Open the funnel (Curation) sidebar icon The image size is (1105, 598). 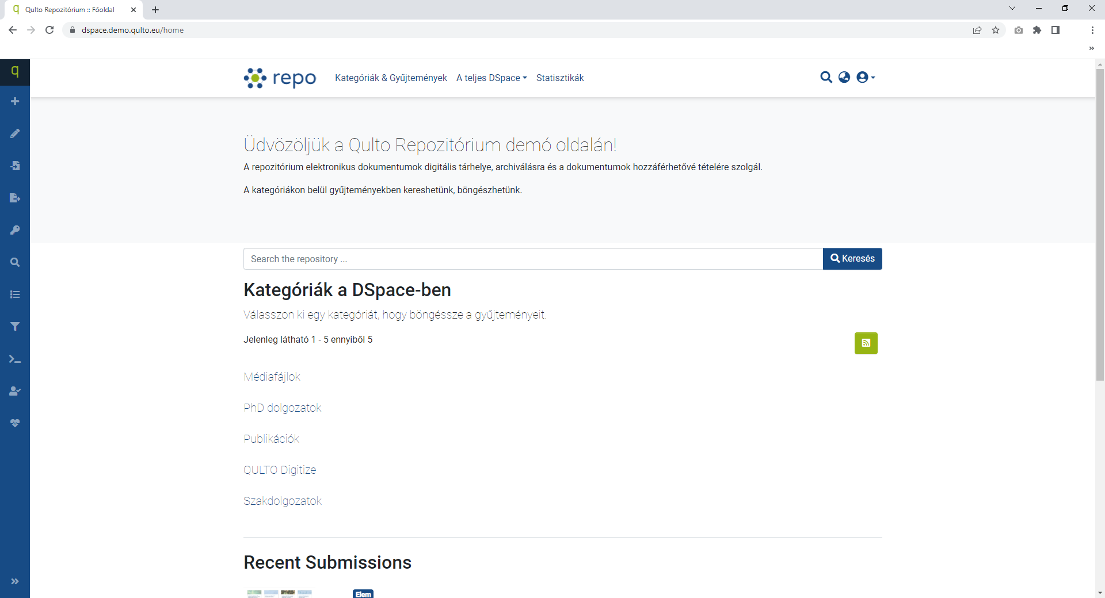(x=15, y=327)
